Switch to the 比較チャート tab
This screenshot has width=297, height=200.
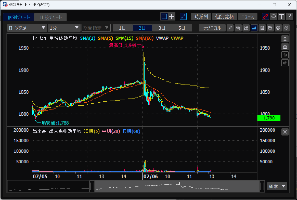click(51, 17)
